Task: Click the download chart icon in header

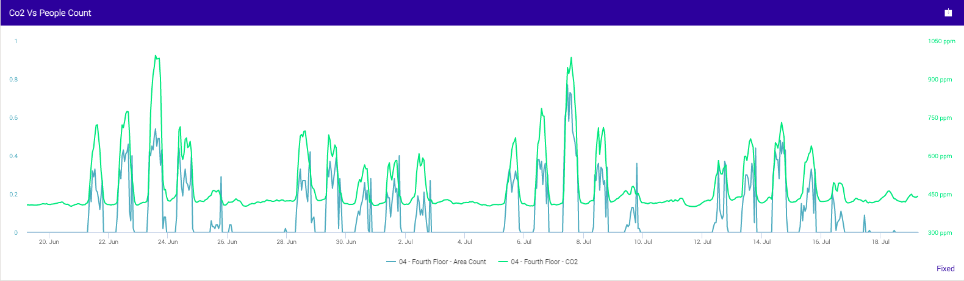Action: 948,13
